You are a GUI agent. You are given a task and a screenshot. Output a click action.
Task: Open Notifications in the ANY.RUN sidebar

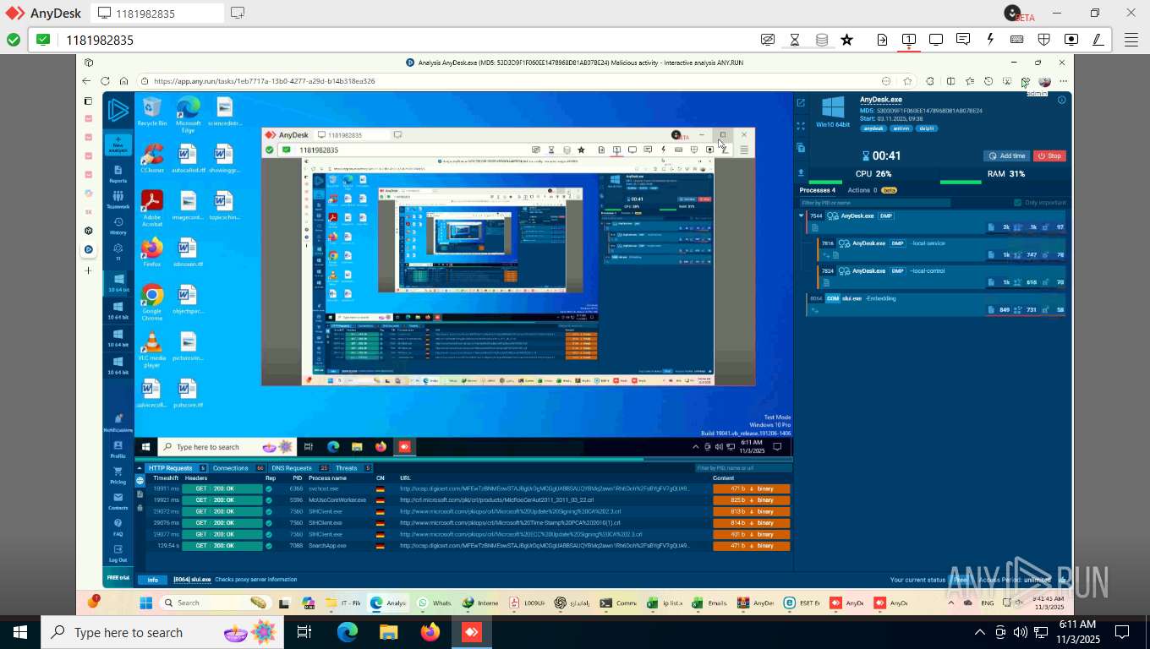pos(118,423)
